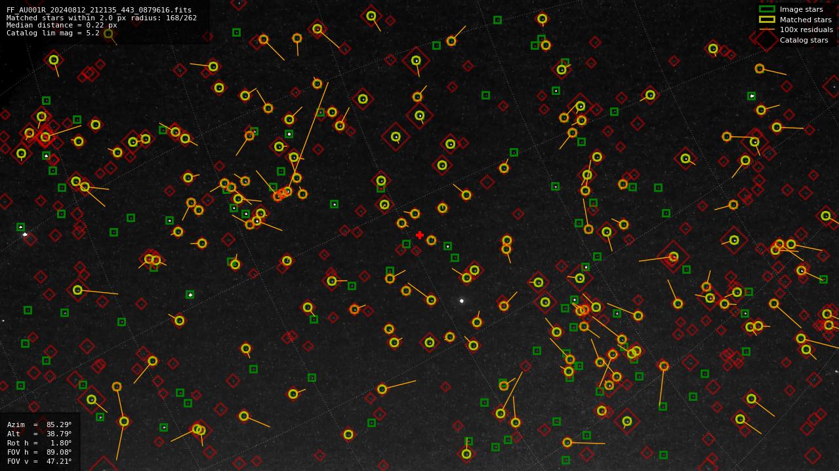Click the green Image stars legend square
This screenshot has width=839, height=471.
click(x=767, y=9)
